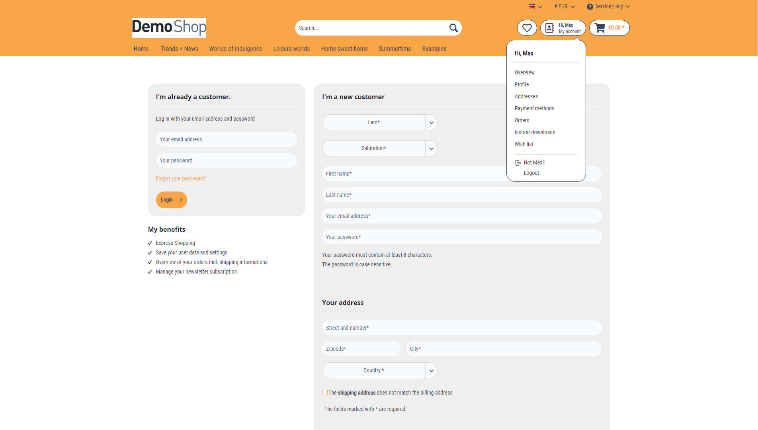
Task: Click registration password field
Action: 462,237
